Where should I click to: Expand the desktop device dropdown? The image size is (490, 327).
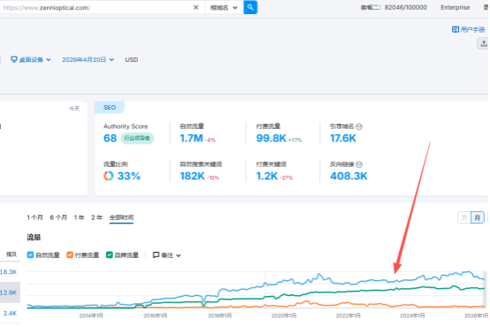tap(31, 59)
